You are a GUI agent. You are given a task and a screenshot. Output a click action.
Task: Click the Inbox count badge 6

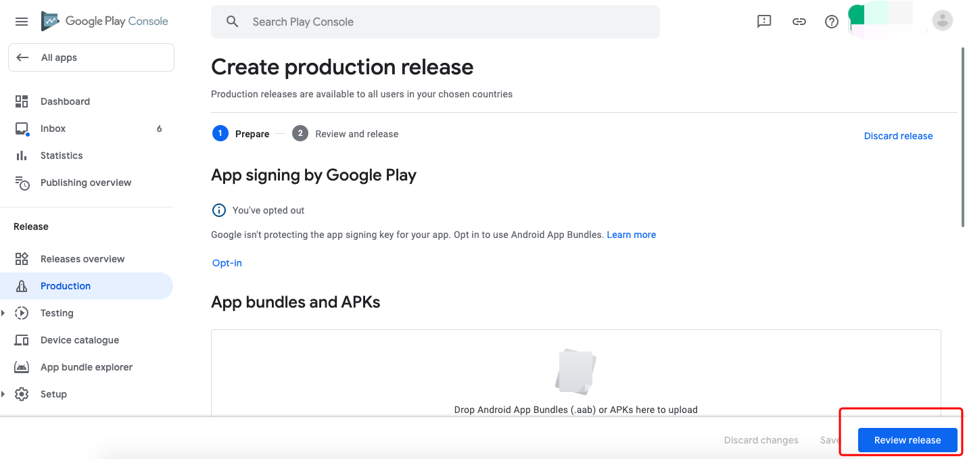tap(159, 128)
